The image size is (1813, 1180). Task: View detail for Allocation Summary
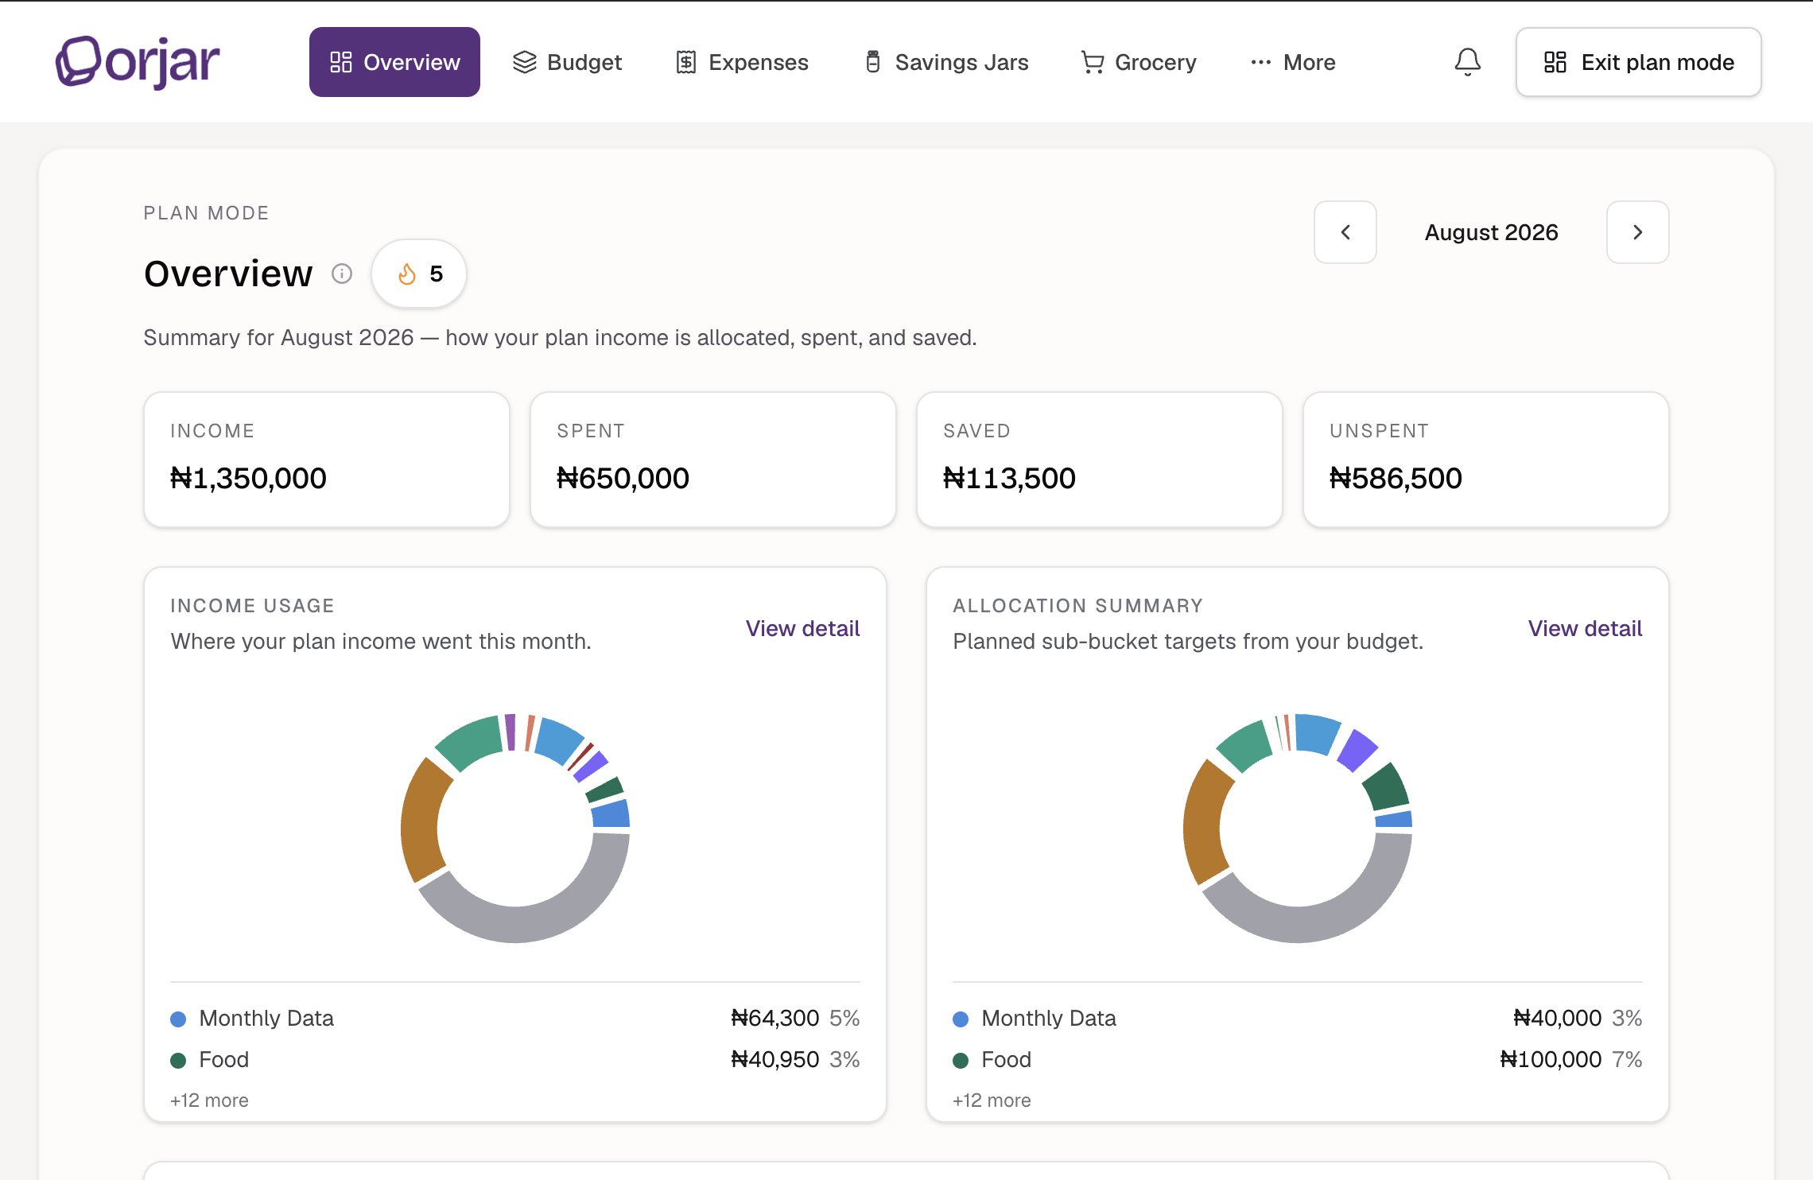(1585, 628)
